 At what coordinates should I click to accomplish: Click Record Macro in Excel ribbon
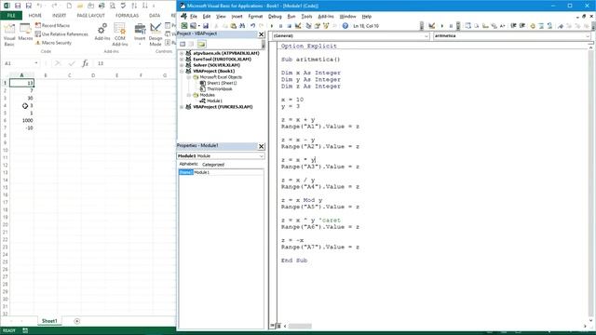coord(52,25)
